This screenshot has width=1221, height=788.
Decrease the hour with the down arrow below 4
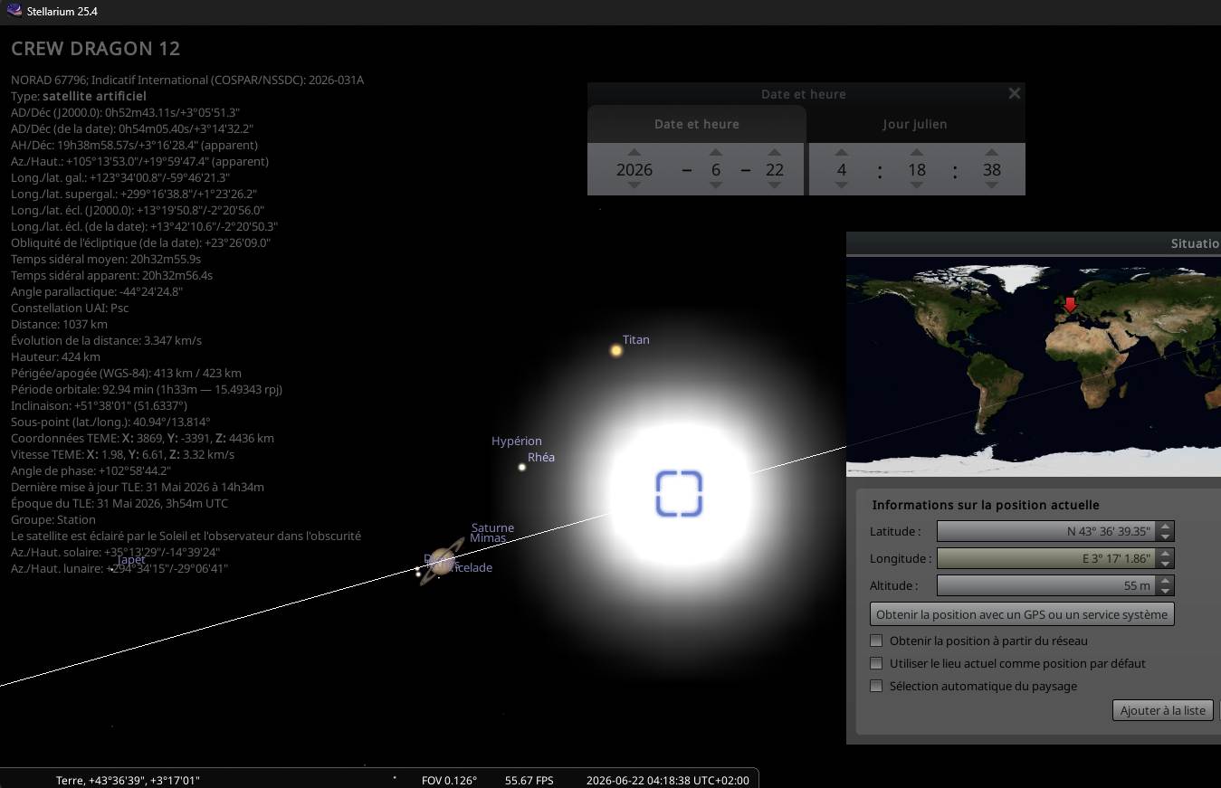pos(842,185)
